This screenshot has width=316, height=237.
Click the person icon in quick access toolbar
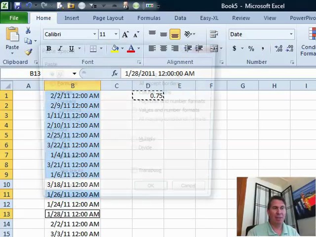[125, 6]
